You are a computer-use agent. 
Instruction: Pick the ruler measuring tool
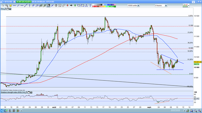click(64, 5)
